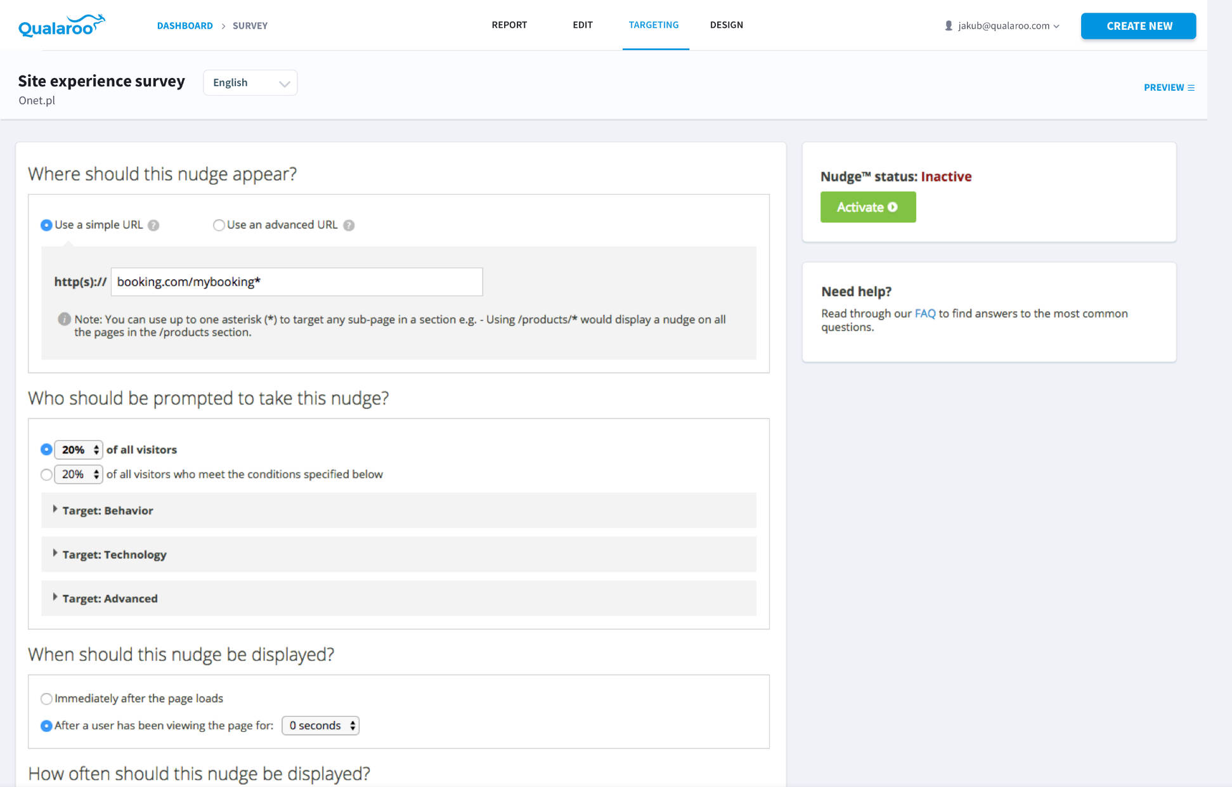Click help icon next to advanced URL
The image size is (1232, 787).
click(x=349, y=225)
